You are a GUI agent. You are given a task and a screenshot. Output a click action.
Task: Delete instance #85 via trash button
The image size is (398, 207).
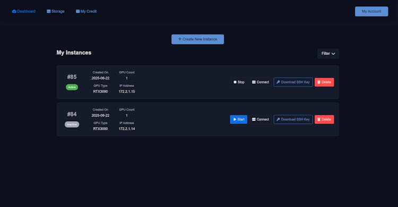coord(324,82)
